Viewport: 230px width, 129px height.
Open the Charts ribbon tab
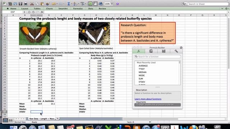pyautogui.click(x=49, y=9)
